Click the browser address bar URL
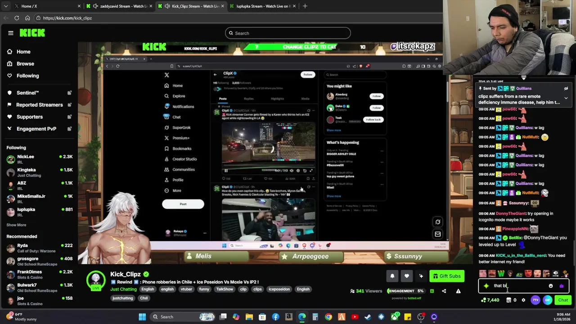The width and height of the screenshot is (576, 324). pos(67,18)
